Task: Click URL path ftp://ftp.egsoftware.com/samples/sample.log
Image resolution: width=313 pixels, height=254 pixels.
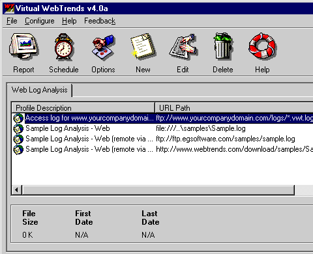Action: click(x=226, y=139)
